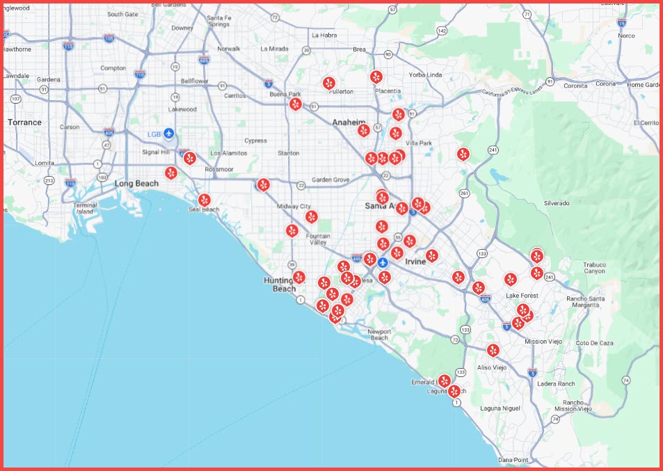
Task: Click the marker right of Huntington Beach label
Action: [x=299, y=277]
